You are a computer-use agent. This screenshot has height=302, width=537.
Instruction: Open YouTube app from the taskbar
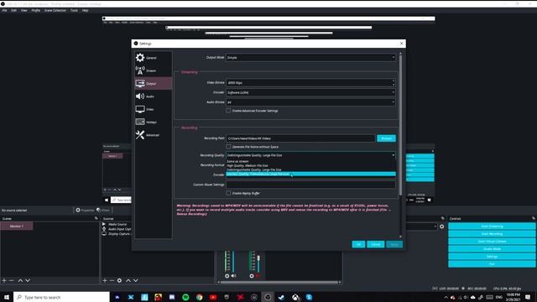(x=213, y=297)
